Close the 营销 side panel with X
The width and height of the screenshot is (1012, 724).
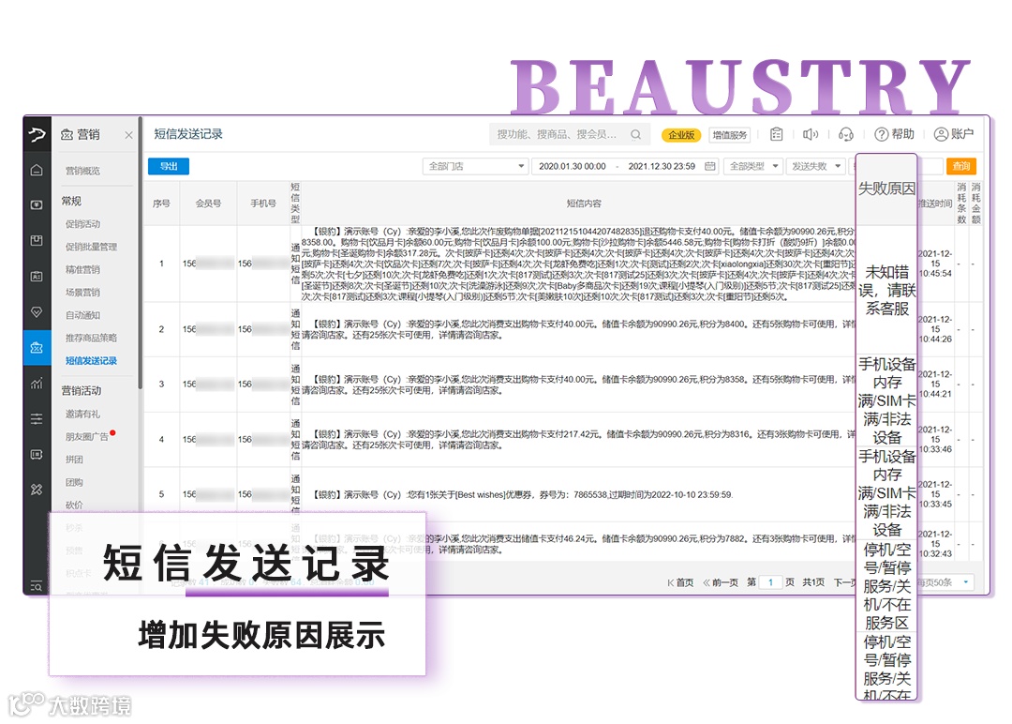tap(128, 135)
